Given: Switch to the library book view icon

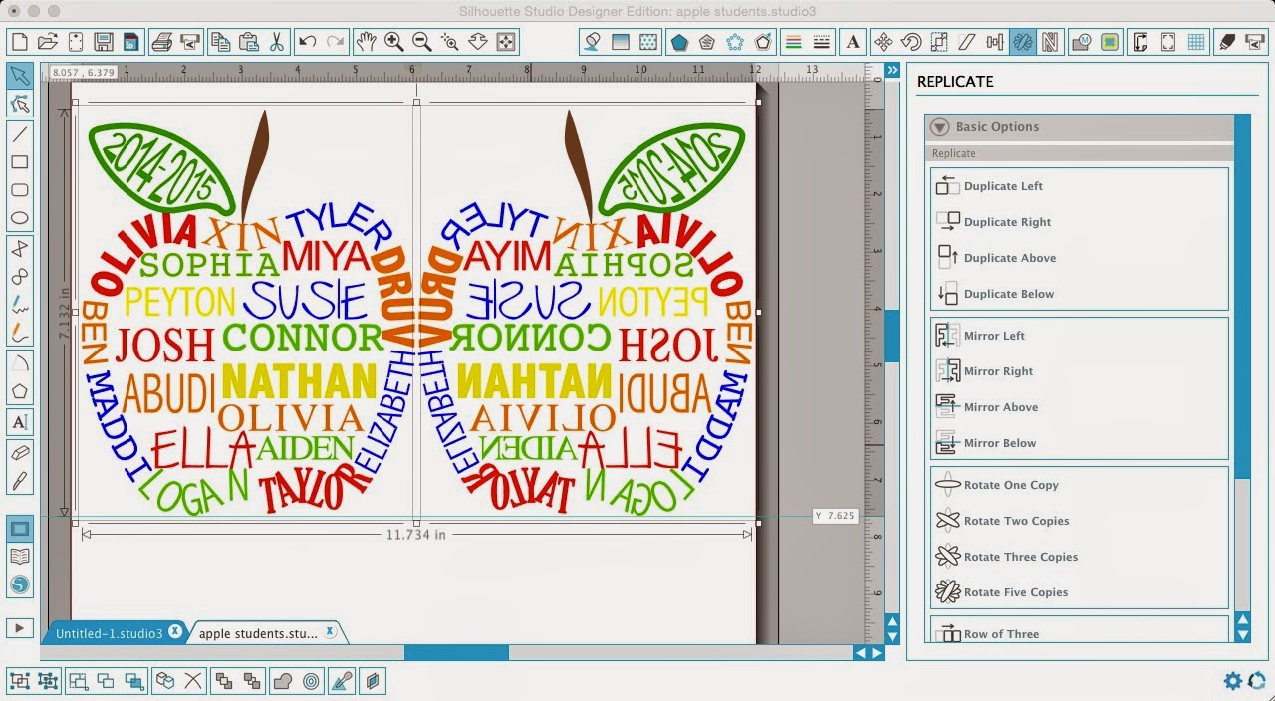Looking at the screenshot, I should (x=20, y=557).
